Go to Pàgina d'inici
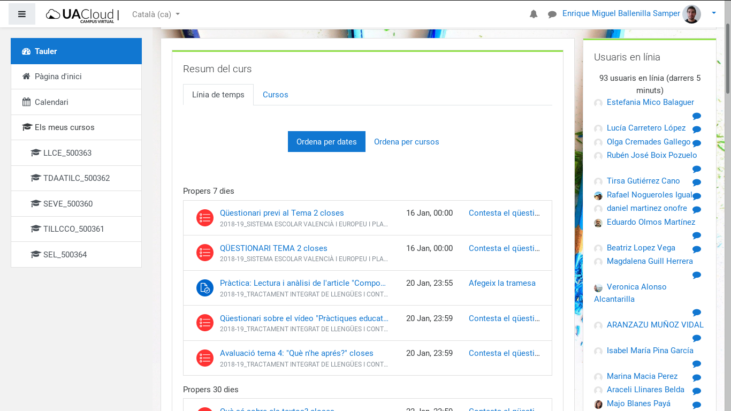Viewport: 731px width, 411px height. [76, 77]
